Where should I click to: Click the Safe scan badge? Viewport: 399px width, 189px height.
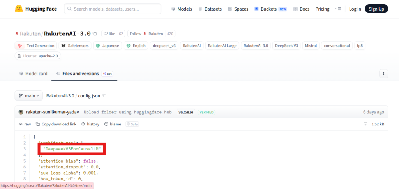(132, 124)
